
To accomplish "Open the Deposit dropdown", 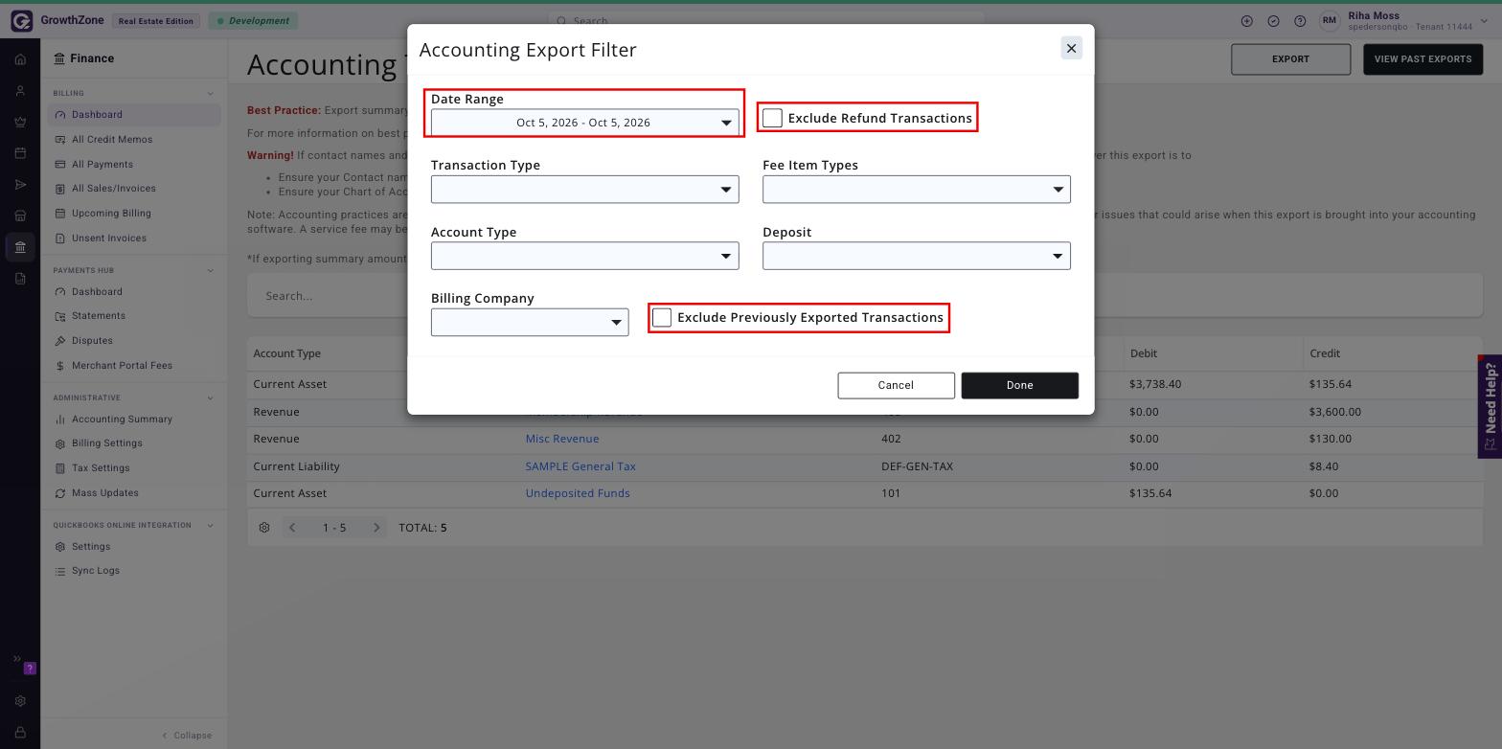I will (916, 256).
